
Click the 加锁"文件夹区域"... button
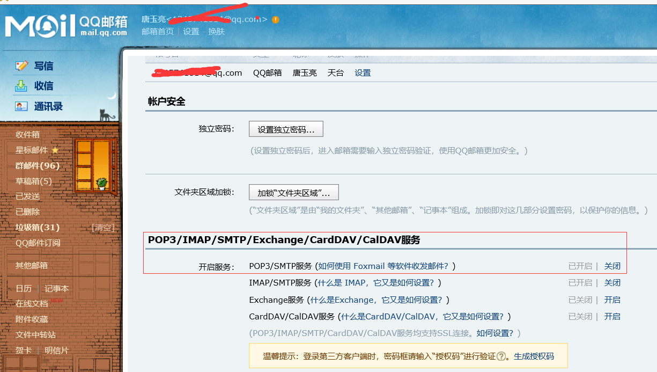294,192
